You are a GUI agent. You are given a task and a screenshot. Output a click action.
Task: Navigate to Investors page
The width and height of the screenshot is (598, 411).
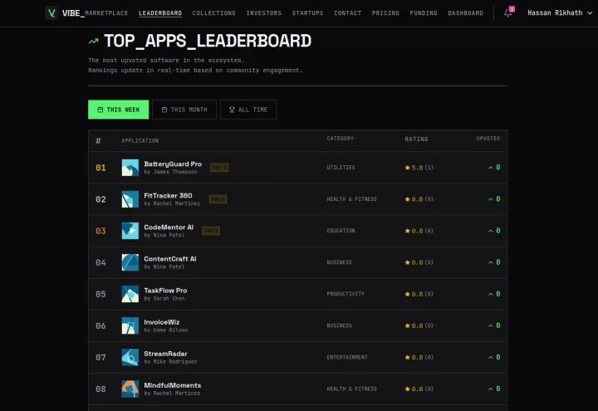(x=264, y=13)
